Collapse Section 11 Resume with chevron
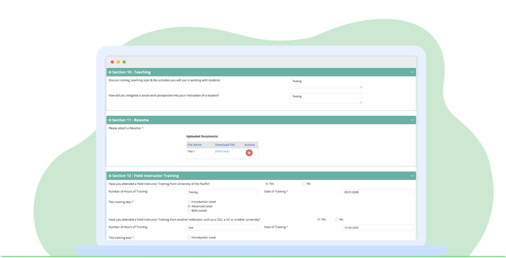The height and width of the screenshot is (258, 506). pyautogui.click(x=412, y=120)
